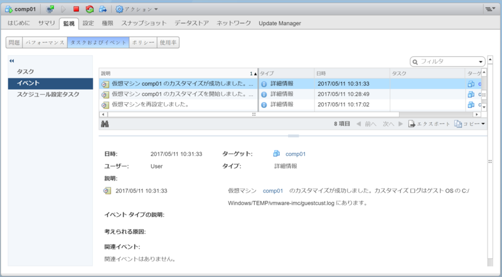Image resolution: width=502 pixels, height=277 pixels.
Task: Select スケジュール設定タスク in left navigation
Action: tap(51, 95)
